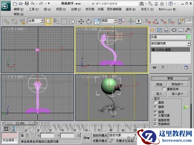Enable the 晶格 display checkbox
This screenshot has height=145, width=194.
coord(155,102)
